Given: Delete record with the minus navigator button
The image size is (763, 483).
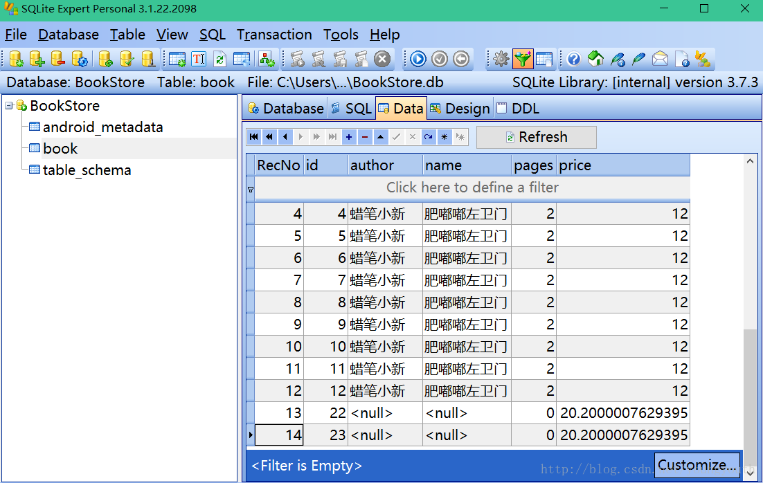Looking at the screenshot, I should (364, 137).
